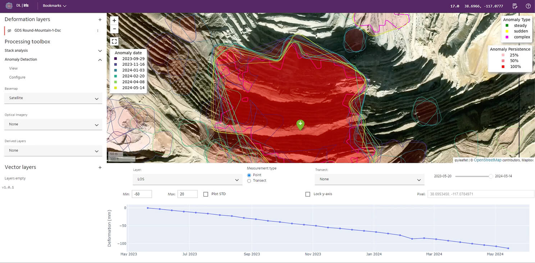Open the LOS layer dropdown
Viewport: 535px width, 263px height.
coord(187,179)
